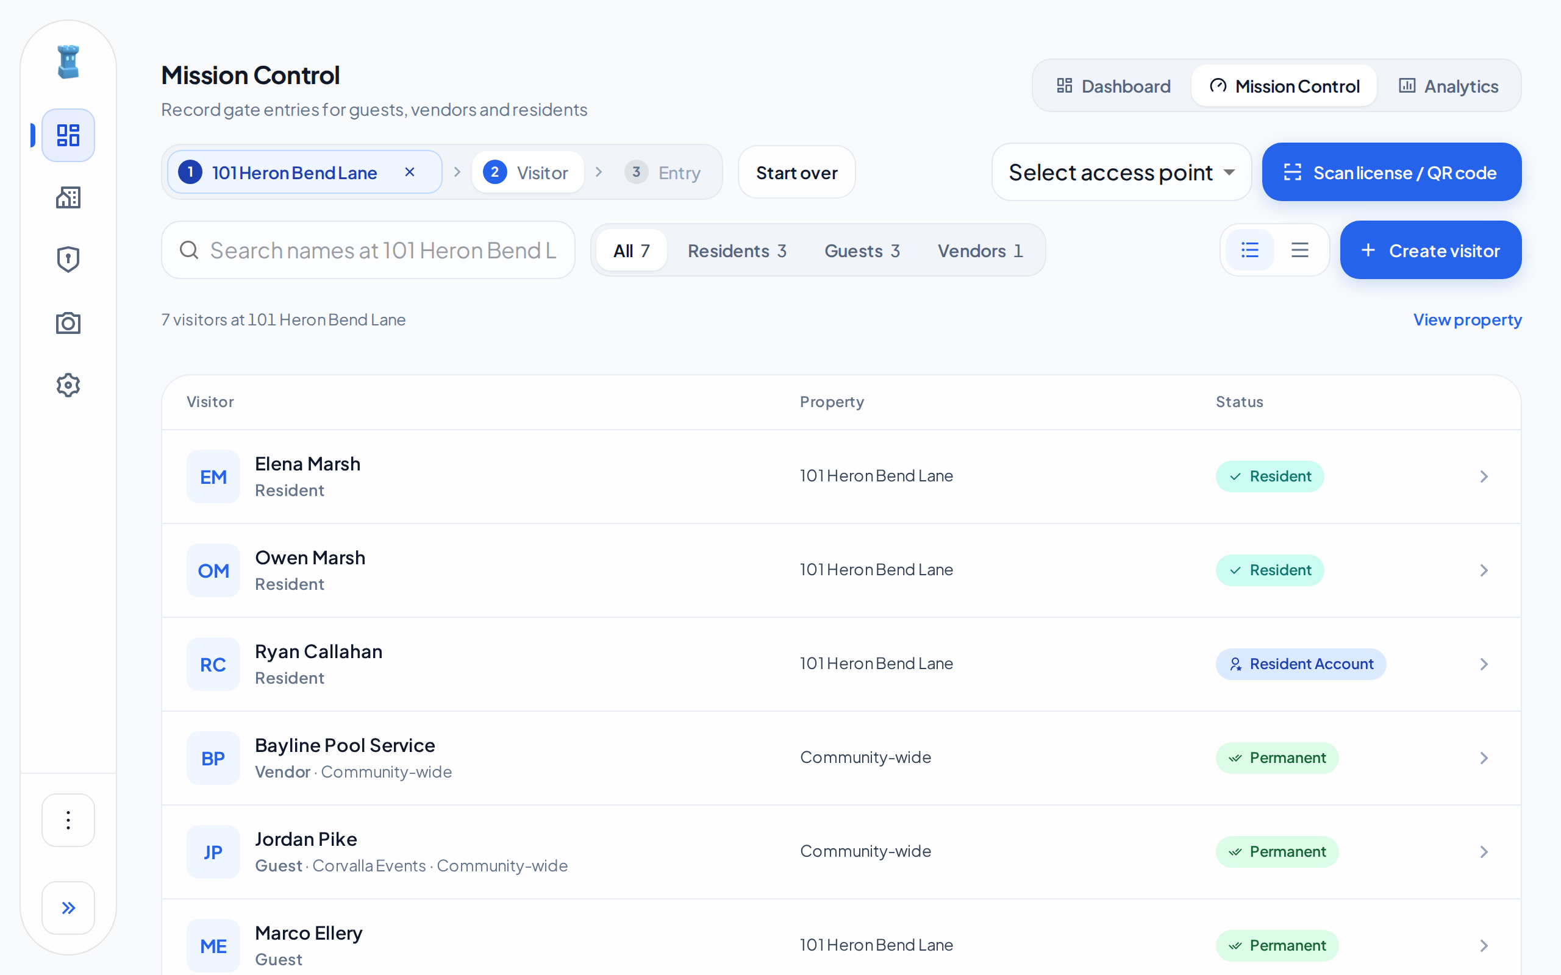Click Create visitor button

(1431, 250)
